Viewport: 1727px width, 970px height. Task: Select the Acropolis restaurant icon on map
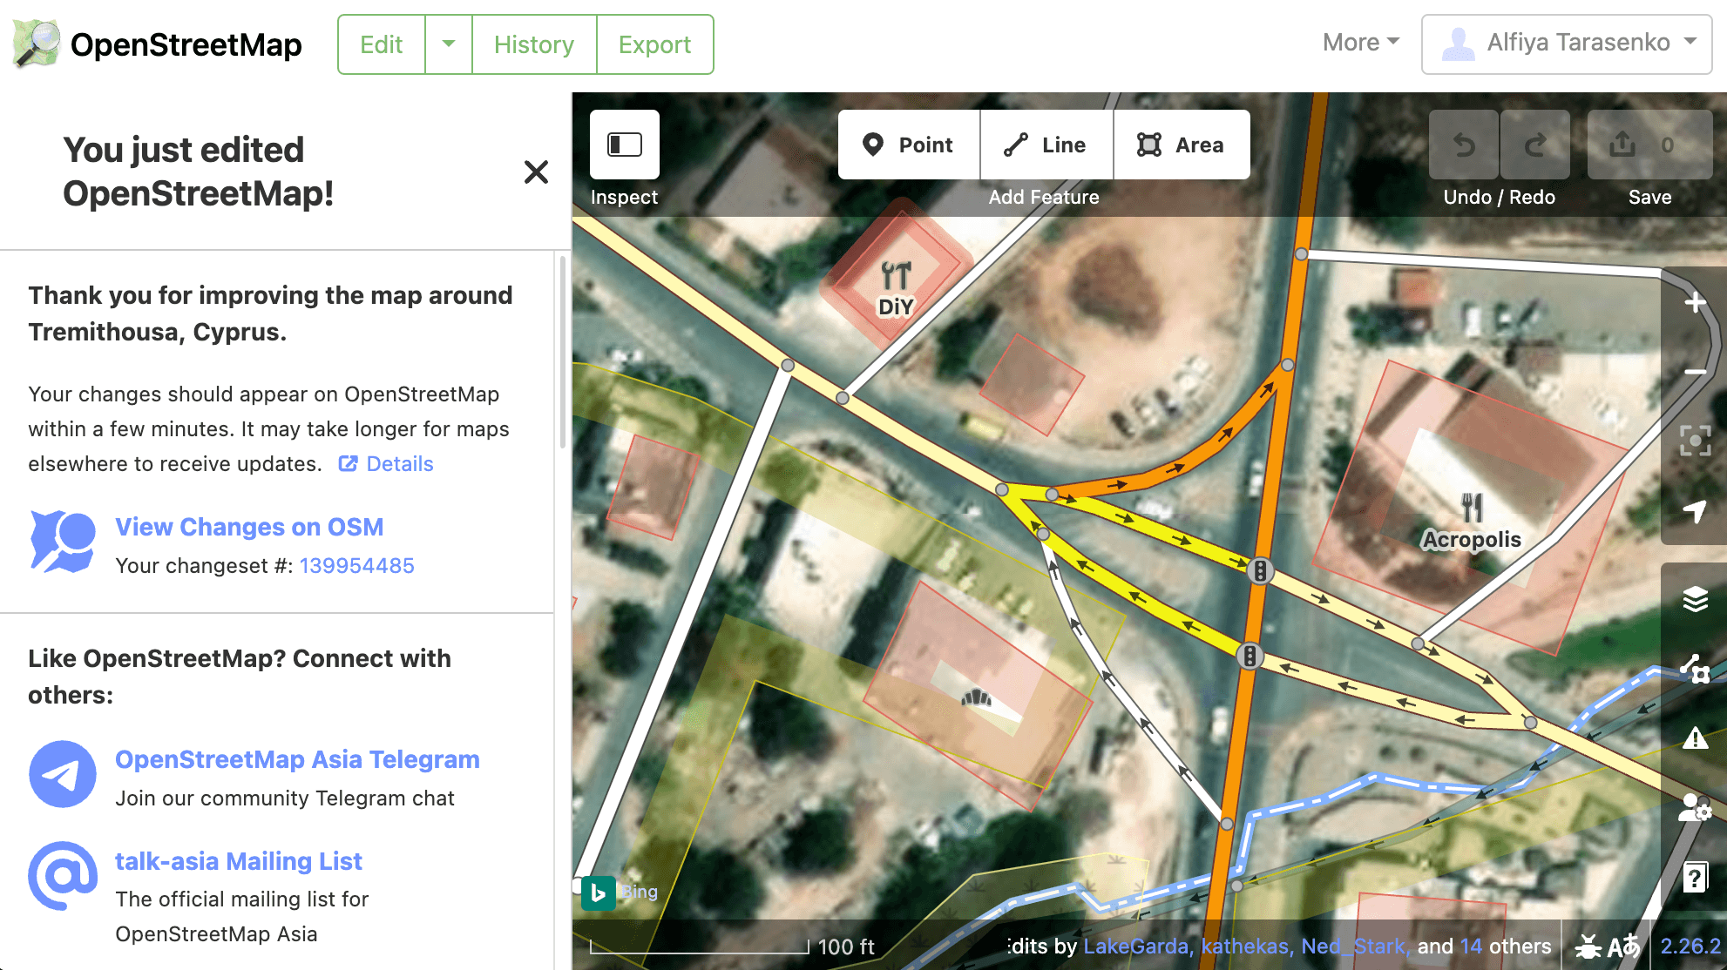coord(1472,508)
